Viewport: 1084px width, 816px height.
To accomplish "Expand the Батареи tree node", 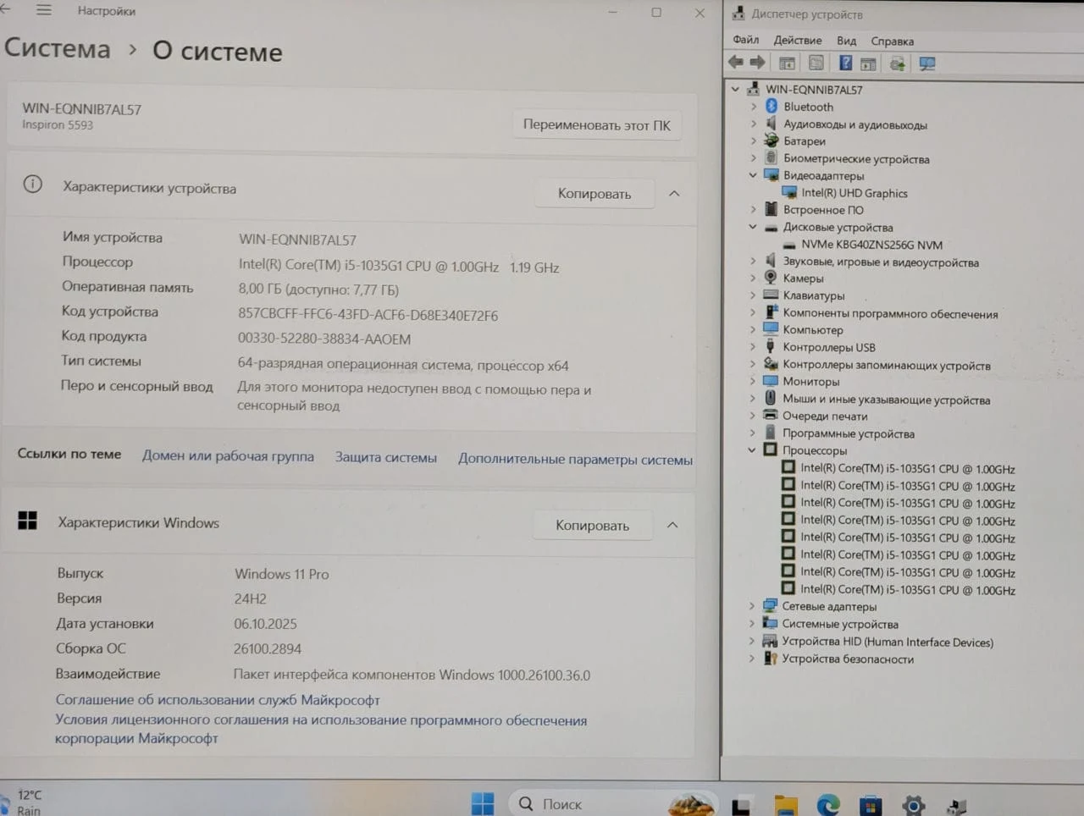I will click(753, 141).
